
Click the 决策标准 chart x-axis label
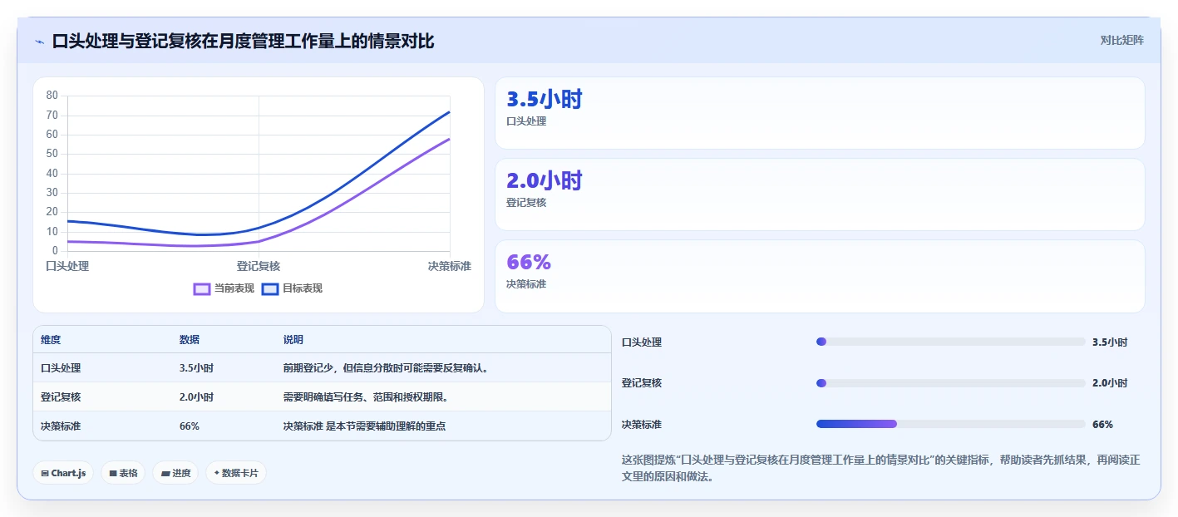click(450, 266)
